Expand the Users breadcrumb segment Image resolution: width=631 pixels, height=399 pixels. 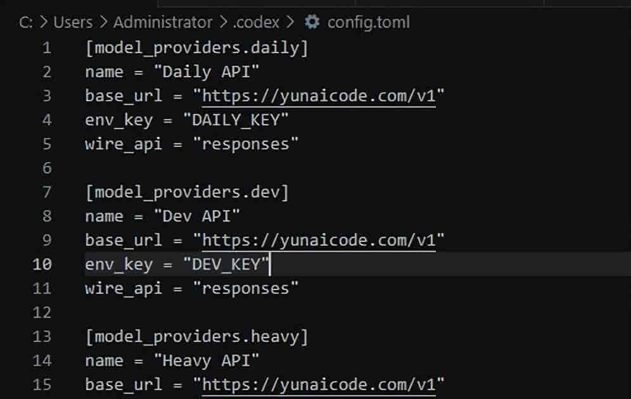tap(73, 22)
